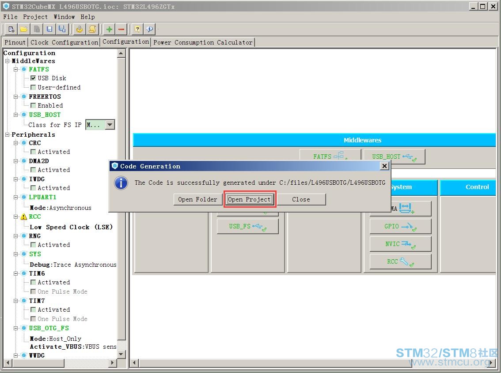Image resolution: width=501 pixels, height=373 pixels.
Task: Click the Load Project folder icon
Action: (x=24, y=30)
